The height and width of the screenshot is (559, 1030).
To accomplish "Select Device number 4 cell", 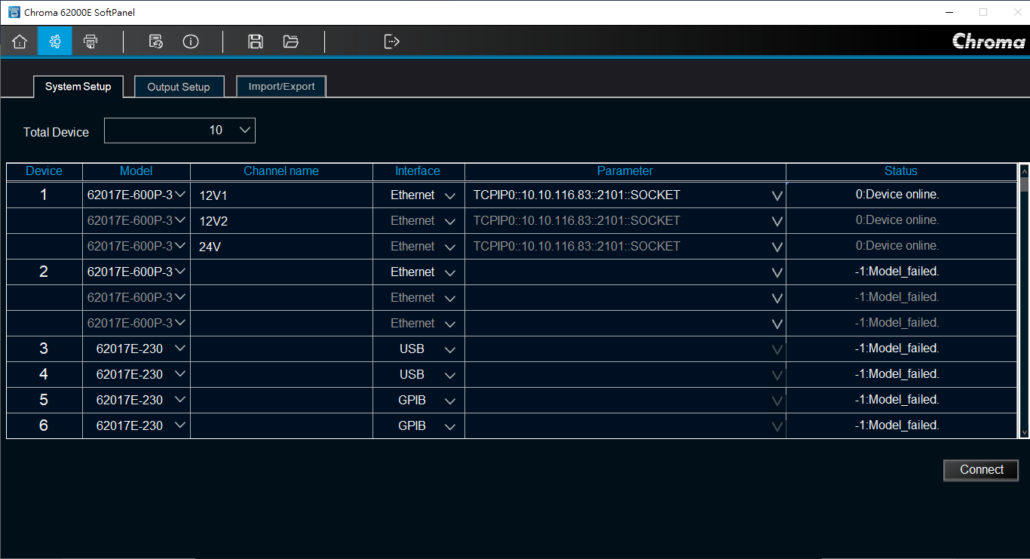I will pyautogui.click(x=44, y=375).
